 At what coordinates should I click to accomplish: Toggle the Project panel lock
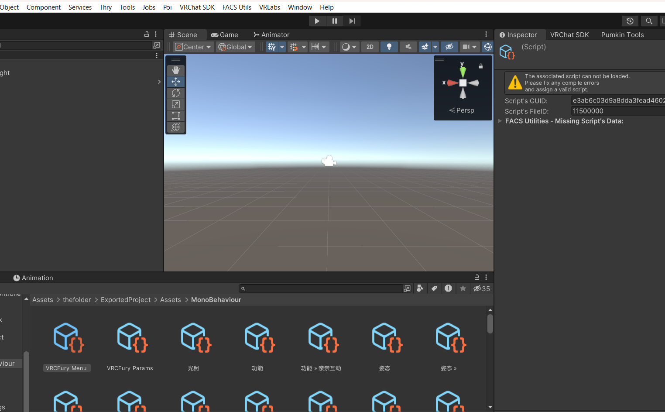(477, 277)
